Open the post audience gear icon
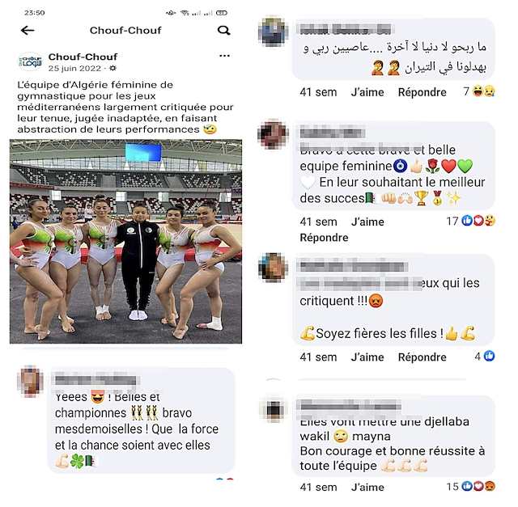 point(113,68)
